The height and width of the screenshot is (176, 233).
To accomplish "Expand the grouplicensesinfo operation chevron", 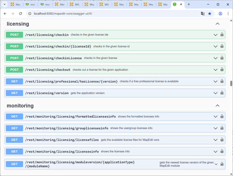I will (216, 128).
